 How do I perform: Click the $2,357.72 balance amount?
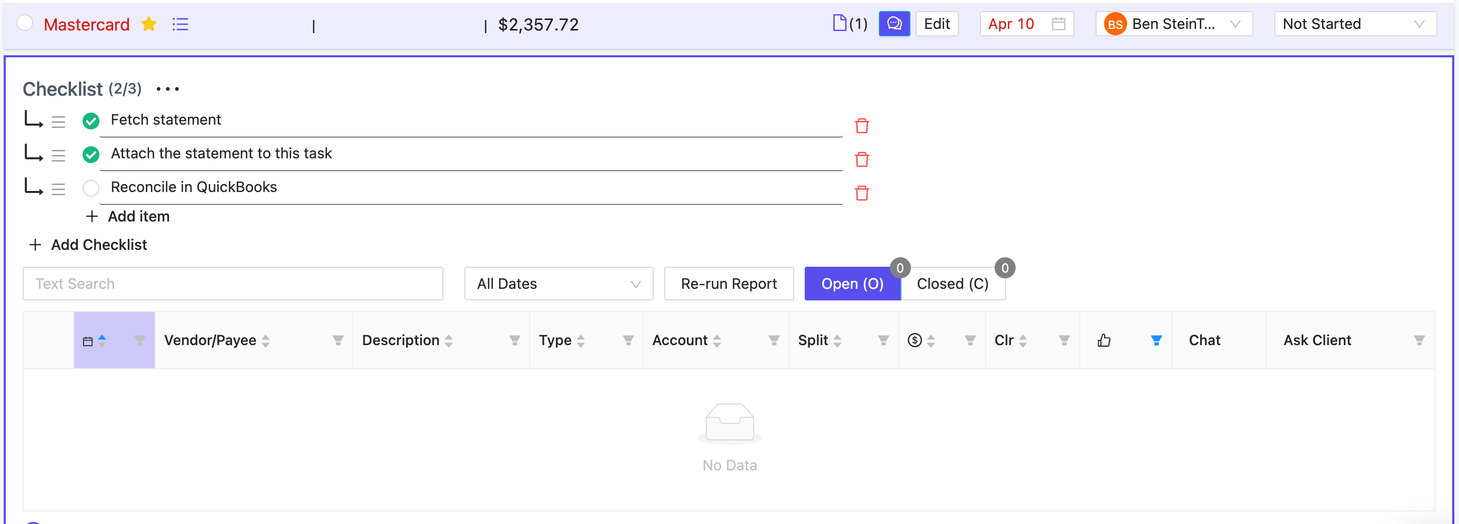[x=538, y=24]
